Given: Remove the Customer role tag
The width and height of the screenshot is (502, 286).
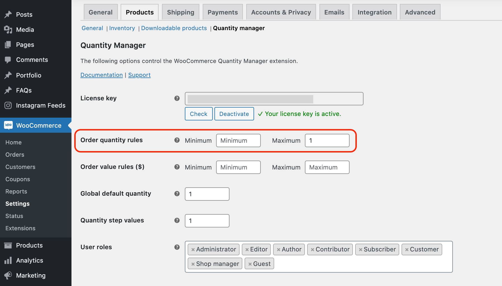Looking at the screenshot, I should click(407, 250).
